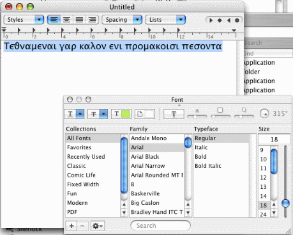Toggle the text shadow button
Image resolution: width=293 pixels, height=235 pixels.
pyautogui.click(x=174, y=114)
